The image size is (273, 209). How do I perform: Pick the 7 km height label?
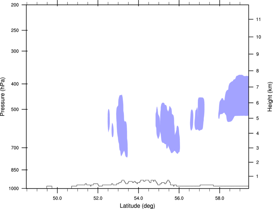click(x=258, y=87)
